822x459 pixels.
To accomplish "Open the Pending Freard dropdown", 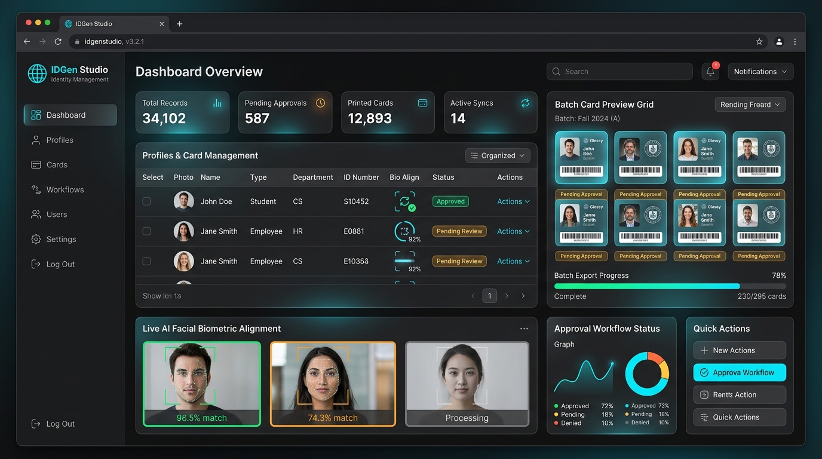I will click(x=750, y=105).
